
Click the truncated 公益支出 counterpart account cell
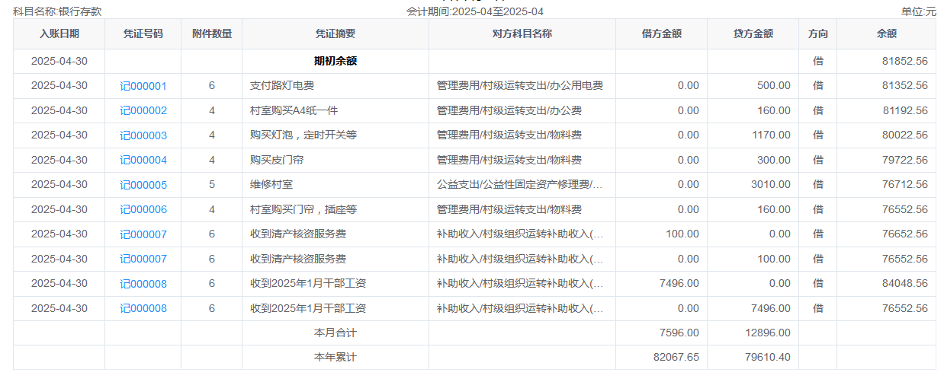(519, 185)
